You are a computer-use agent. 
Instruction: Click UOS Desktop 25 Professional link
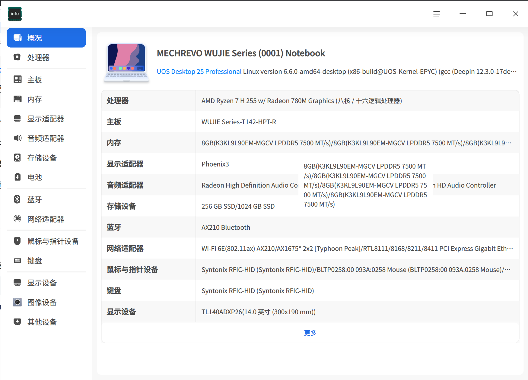pyautogui.click(x=199, y=71)
